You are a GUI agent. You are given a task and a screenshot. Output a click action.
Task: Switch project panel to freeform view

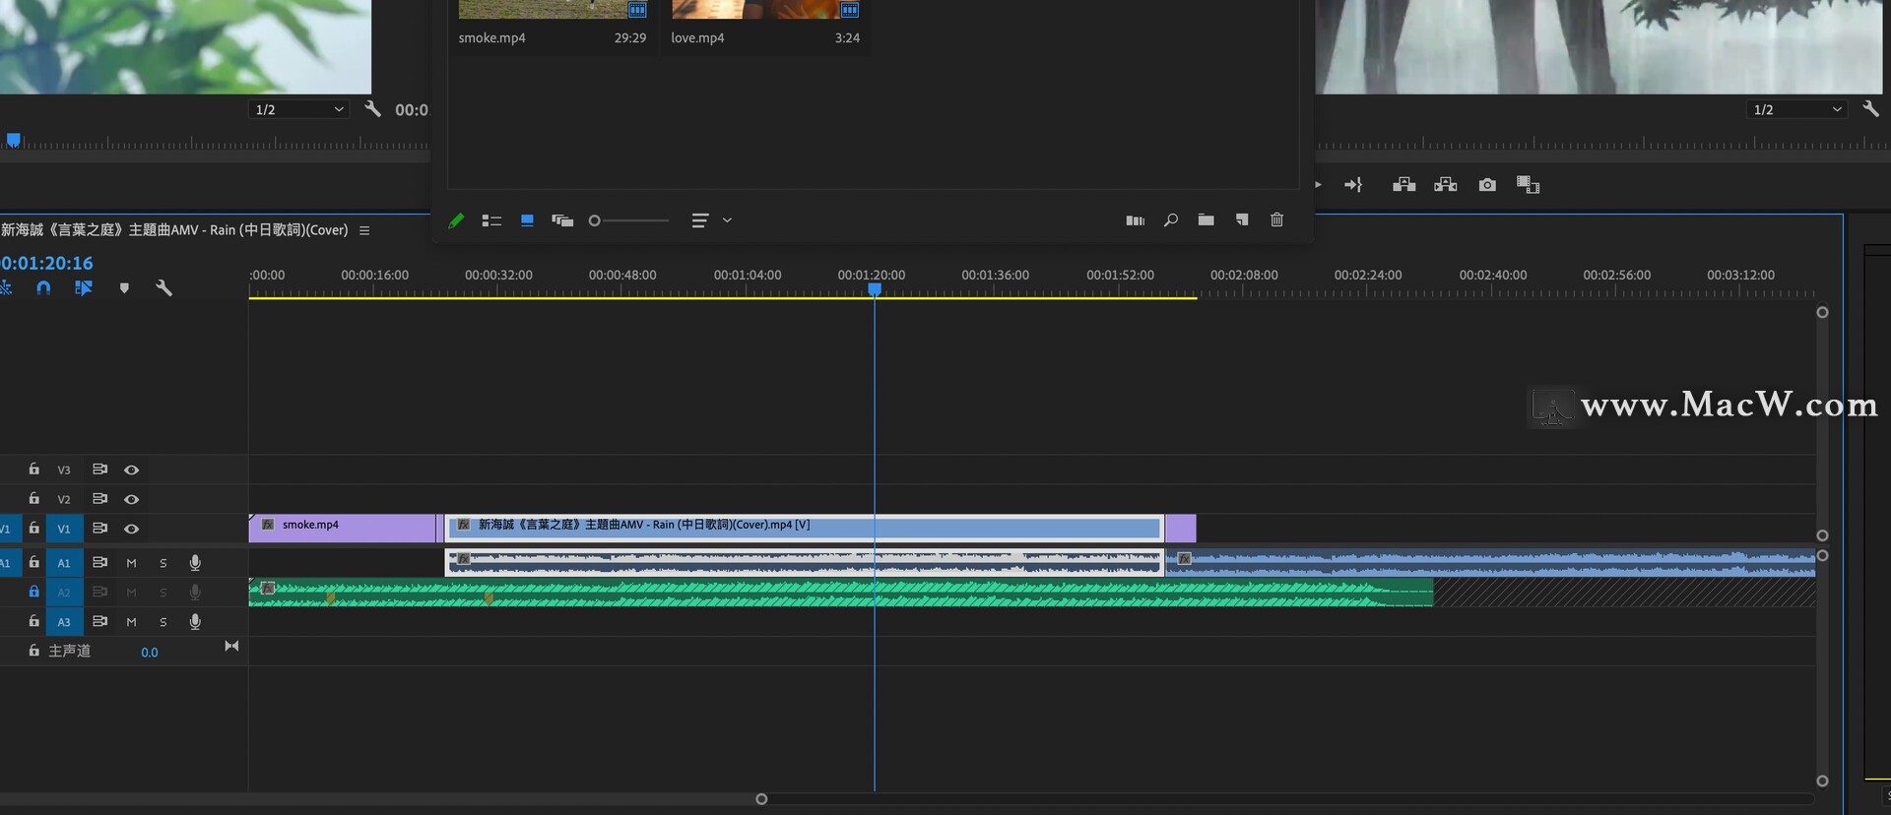click(562, 220)
